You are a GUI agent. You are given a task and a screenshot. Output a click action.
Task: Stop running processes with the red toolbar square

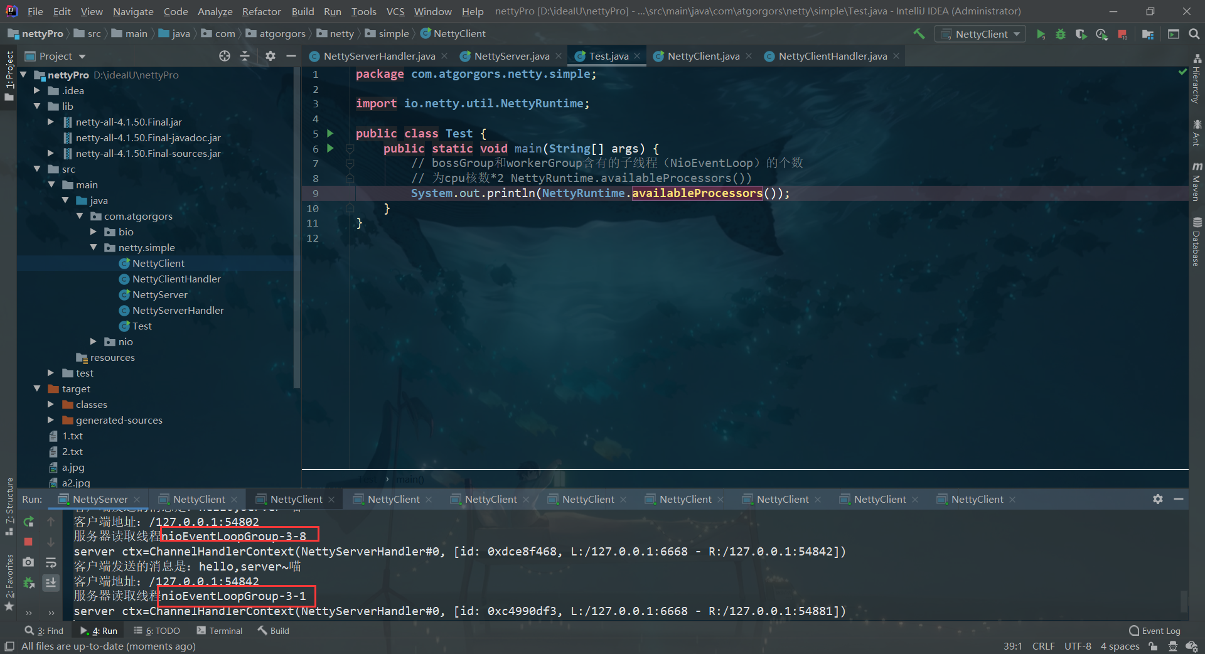(1123, 34)
